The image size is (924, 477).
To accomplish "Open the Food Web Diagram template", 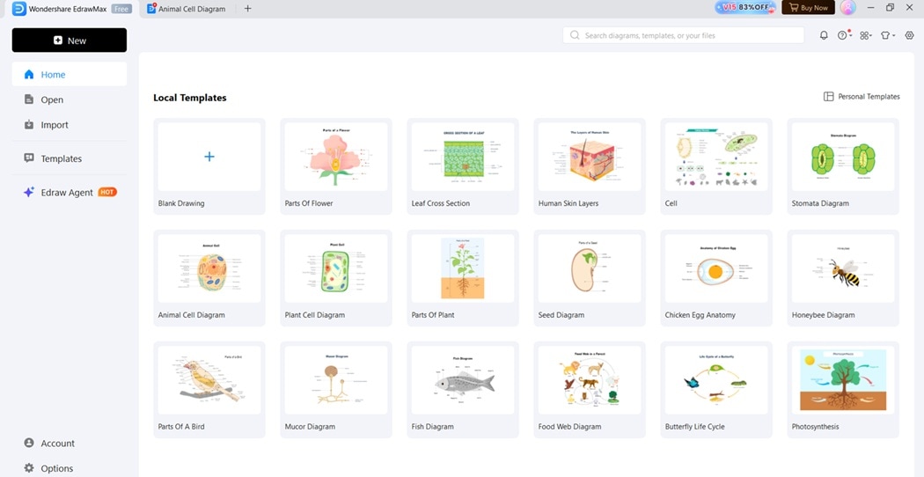I will pos(590,390).
